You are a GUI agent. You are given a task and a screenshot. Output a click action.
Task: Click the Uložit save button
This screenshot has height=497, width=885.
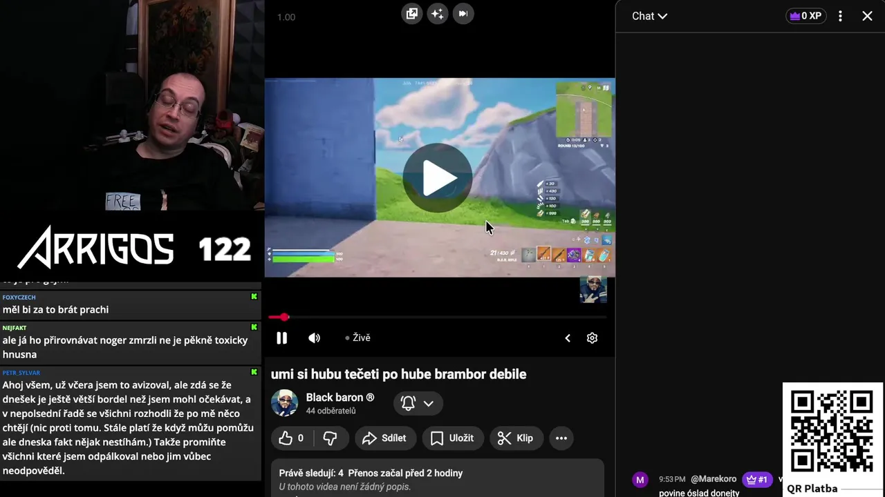click(x=452, y=438)
